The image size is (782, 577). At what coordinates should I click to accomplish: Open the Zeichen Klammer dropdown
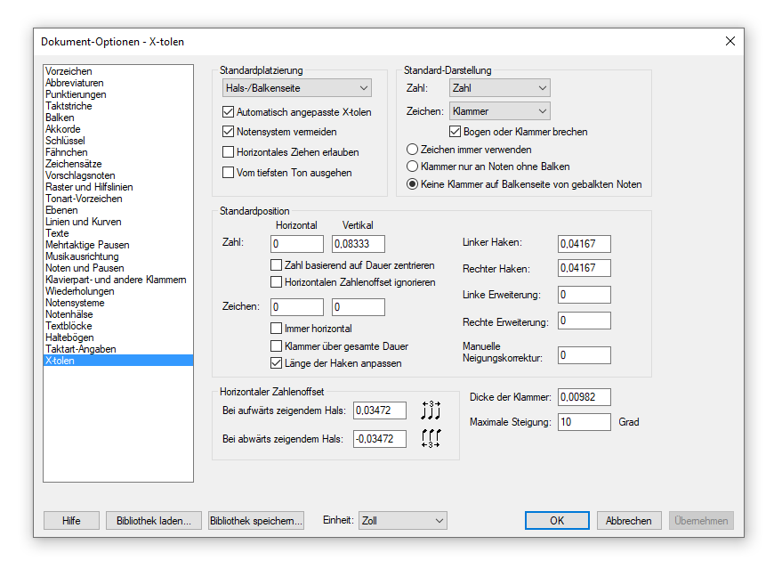coord(500,110)
